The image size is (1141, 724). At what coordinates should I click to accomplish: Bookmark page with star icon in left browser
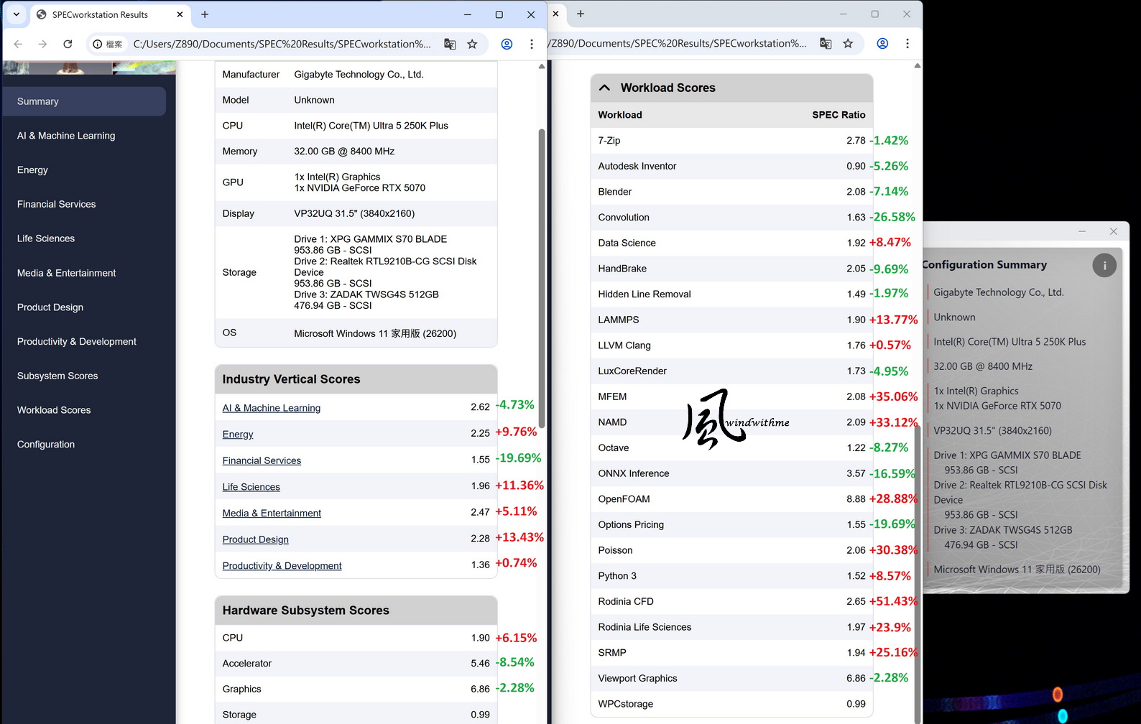(x=472, y=44)
